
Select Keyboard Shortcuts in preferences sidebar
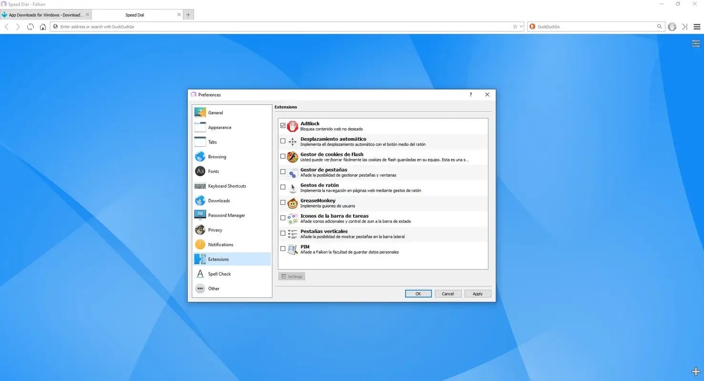pyautogui.click(x=227, y=186)
